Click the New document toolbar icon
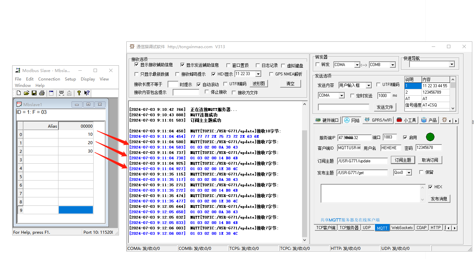The height and width of the screenshot is (259, 474). tap(19, 93)
